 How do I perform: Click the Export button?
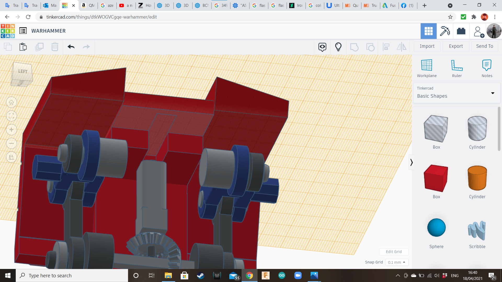(456, 46)
